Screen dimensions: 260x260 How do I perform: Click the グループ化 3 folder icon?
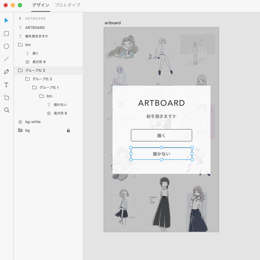pos(20,70)
